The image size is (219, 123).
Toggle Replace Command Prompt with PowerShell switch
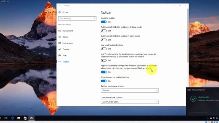click(x=104, y=72)
